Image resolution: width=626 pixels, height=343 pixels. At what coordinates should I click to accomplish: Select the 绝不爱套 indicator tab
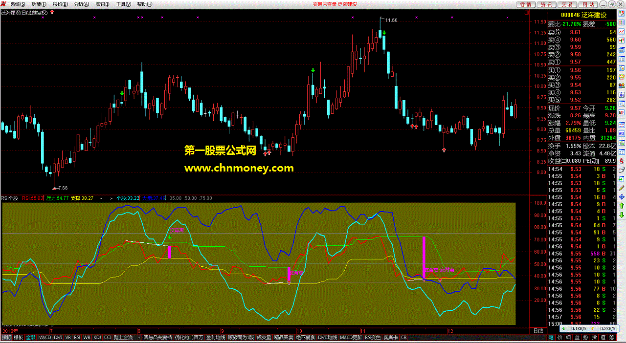(x=305, y=337)
